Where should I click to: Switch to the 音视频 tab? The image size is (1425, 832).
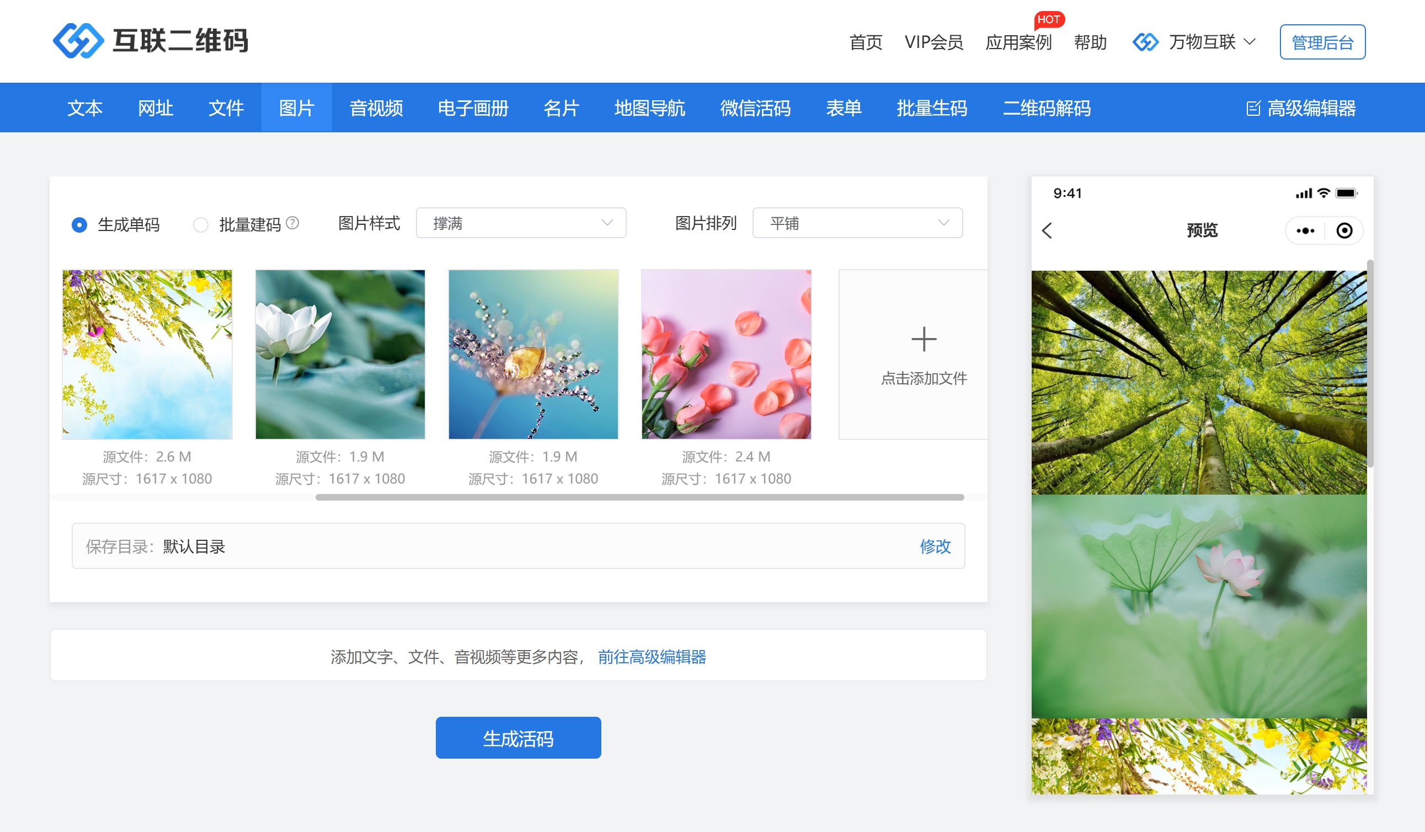[376, 108]
